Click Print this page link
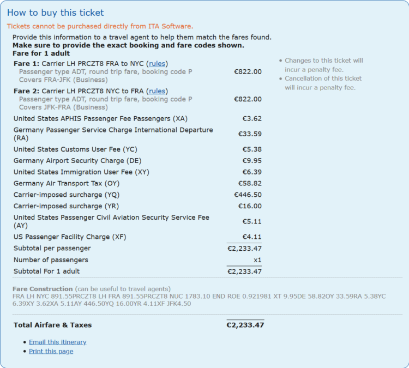This screenshot has width=409, height=368. point(51,351)
